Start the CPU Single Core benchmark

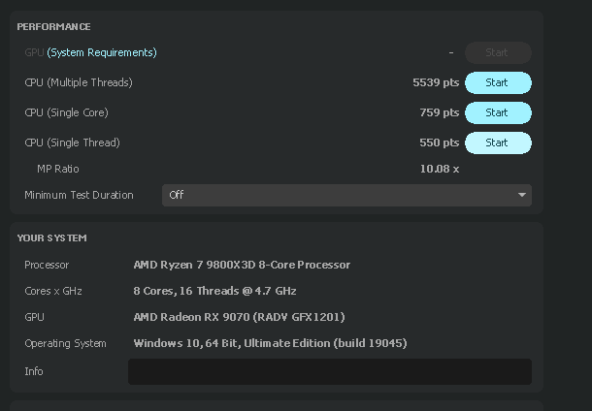pyautogui.click(x=498, y=112)
